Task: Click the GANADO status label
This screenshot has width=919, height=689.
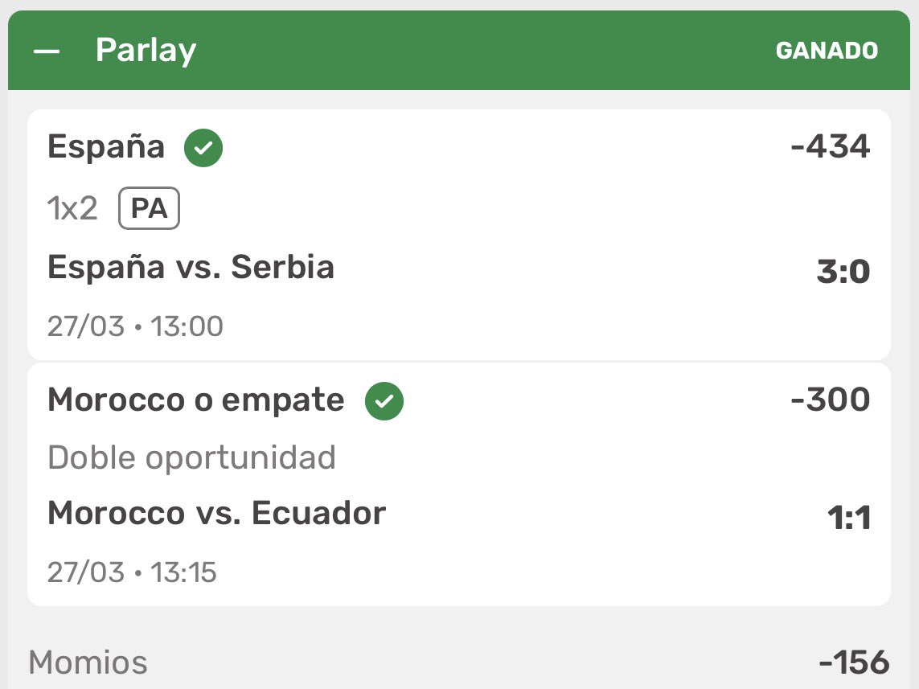Action: click(x=827, y=51)
